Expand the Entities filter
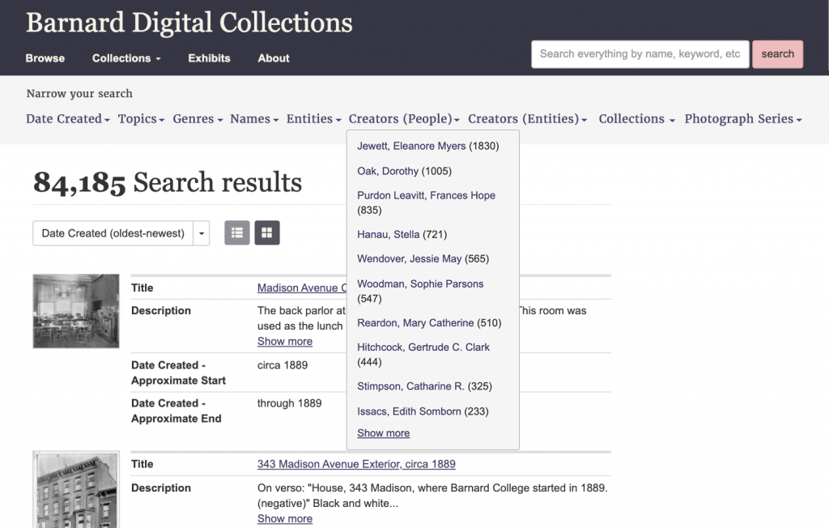Screen dimensions: 829x528 (314, 119)
